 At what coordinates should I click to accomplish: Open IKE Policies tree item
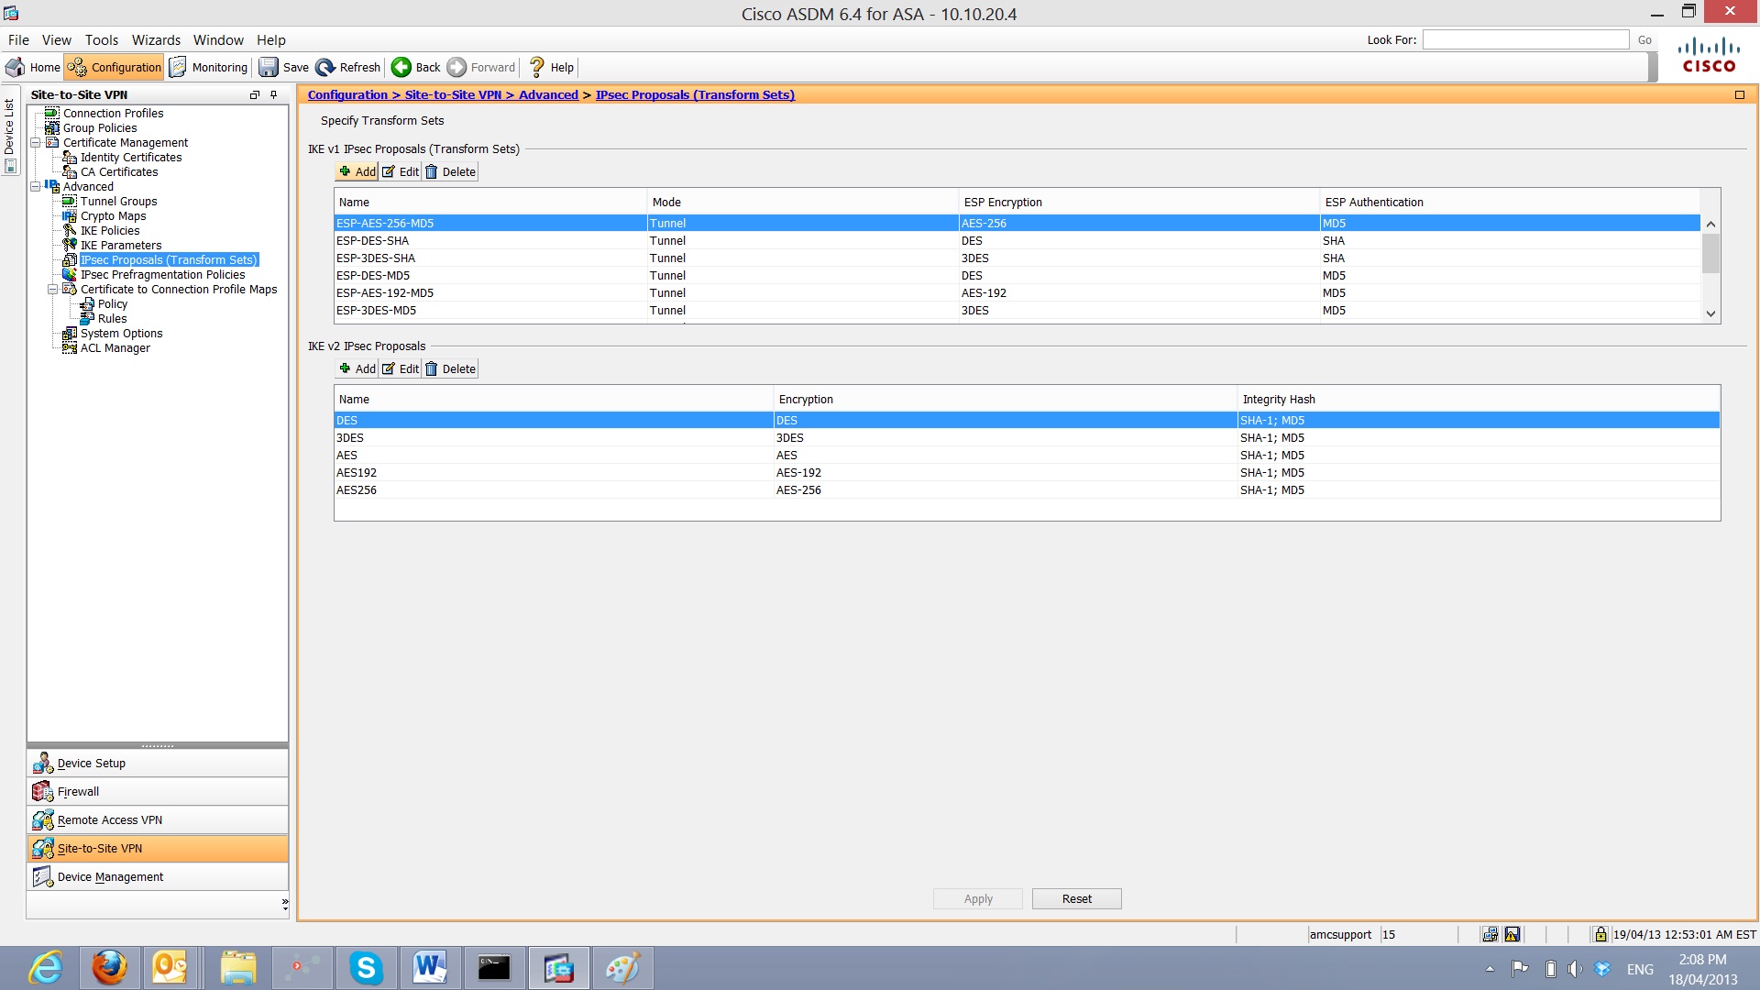[110, 230]
